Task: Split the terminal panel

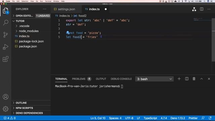Action: tap(187, 79)
